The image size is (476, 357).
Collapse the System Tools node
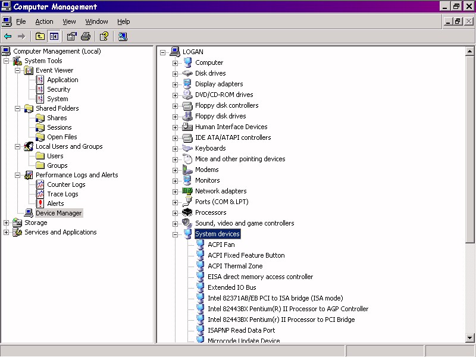pyautogui.click(x=6, y=61)
